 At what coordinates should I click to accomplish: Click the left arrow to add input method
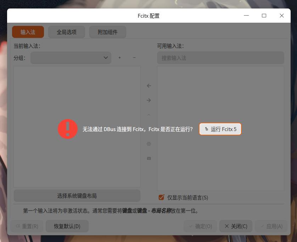(149, 86)
